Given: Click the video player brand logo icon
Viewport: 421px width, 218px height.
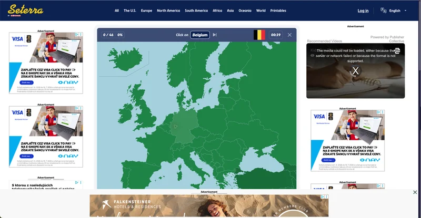Looking at the screenshot, I should tap(397, 50).
